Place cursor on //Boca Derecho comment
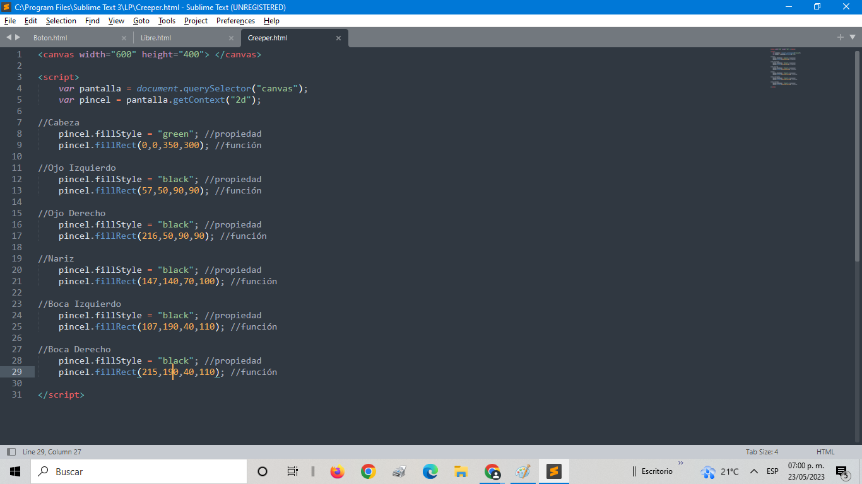 coord(74,349)
